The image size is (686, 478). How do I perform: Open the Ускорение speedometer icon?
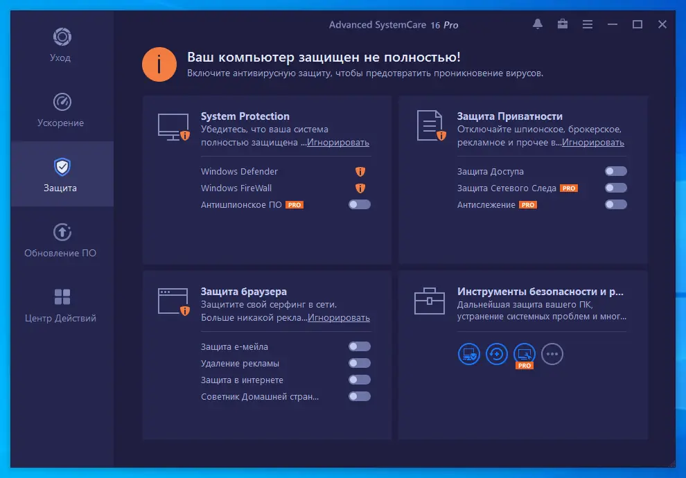pyautogui.click(x=62, y=102)
